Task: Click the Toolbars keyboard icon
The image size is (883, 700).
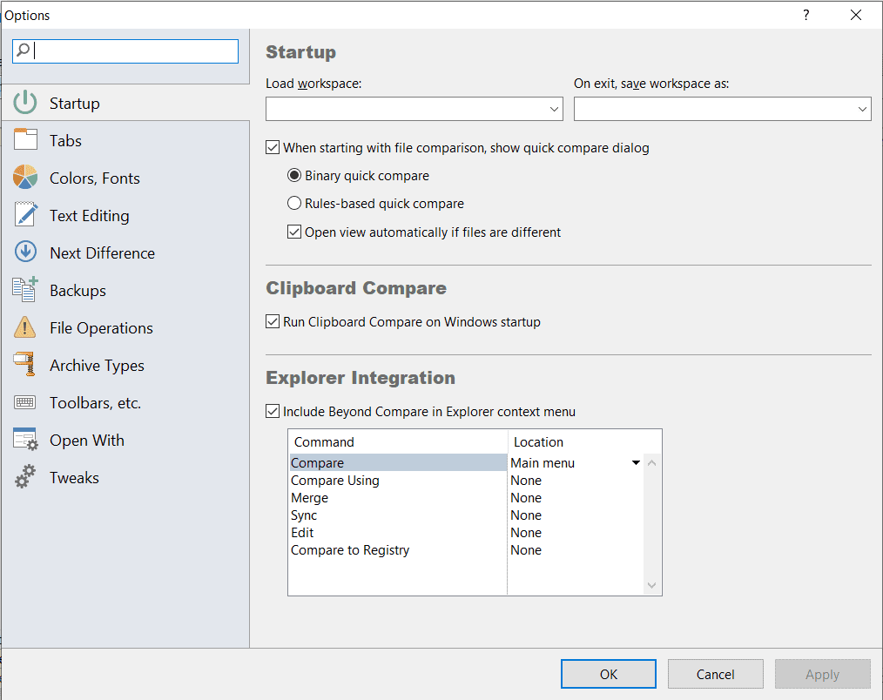Action: click(25, 402)
